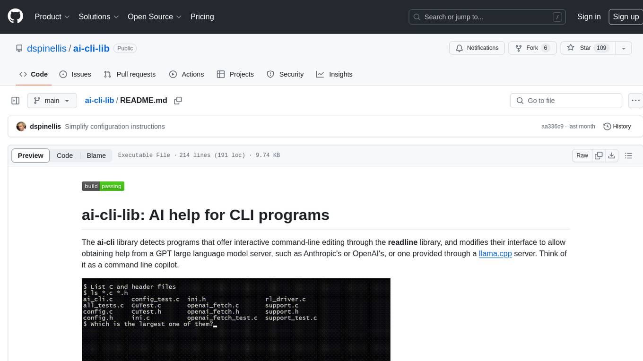Click the build passing badge

click(x=103, y=186)
